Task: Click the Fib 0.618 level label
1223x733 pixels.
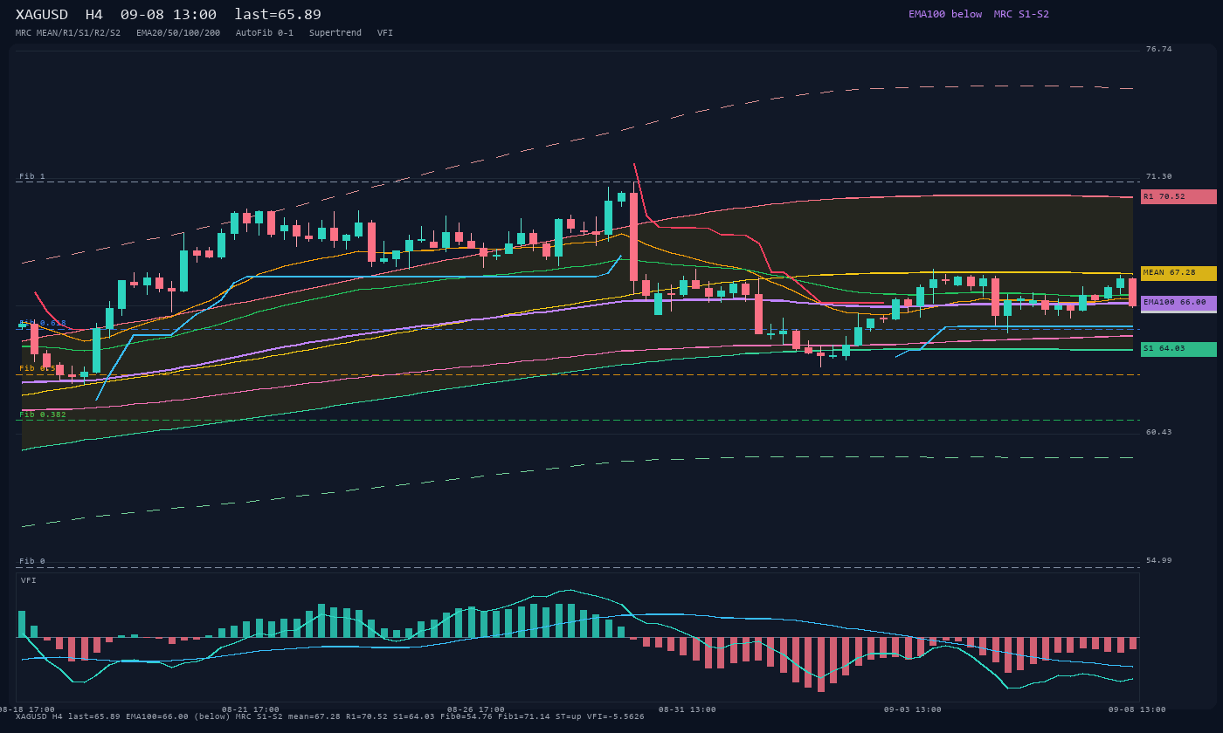Action: tap(43, 323)
